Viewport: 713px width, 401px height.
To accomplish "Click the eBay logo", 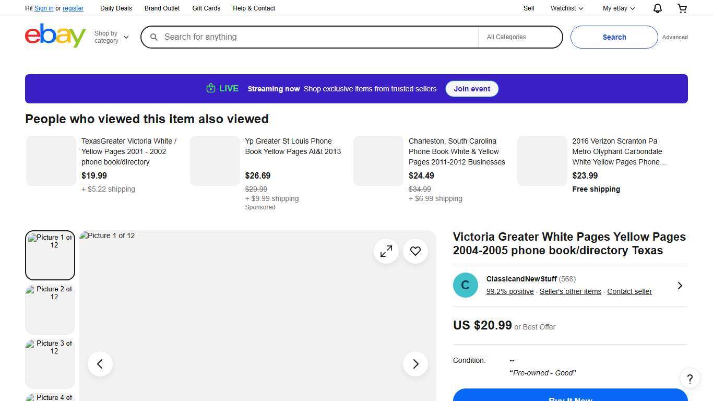I will (55, 36).
